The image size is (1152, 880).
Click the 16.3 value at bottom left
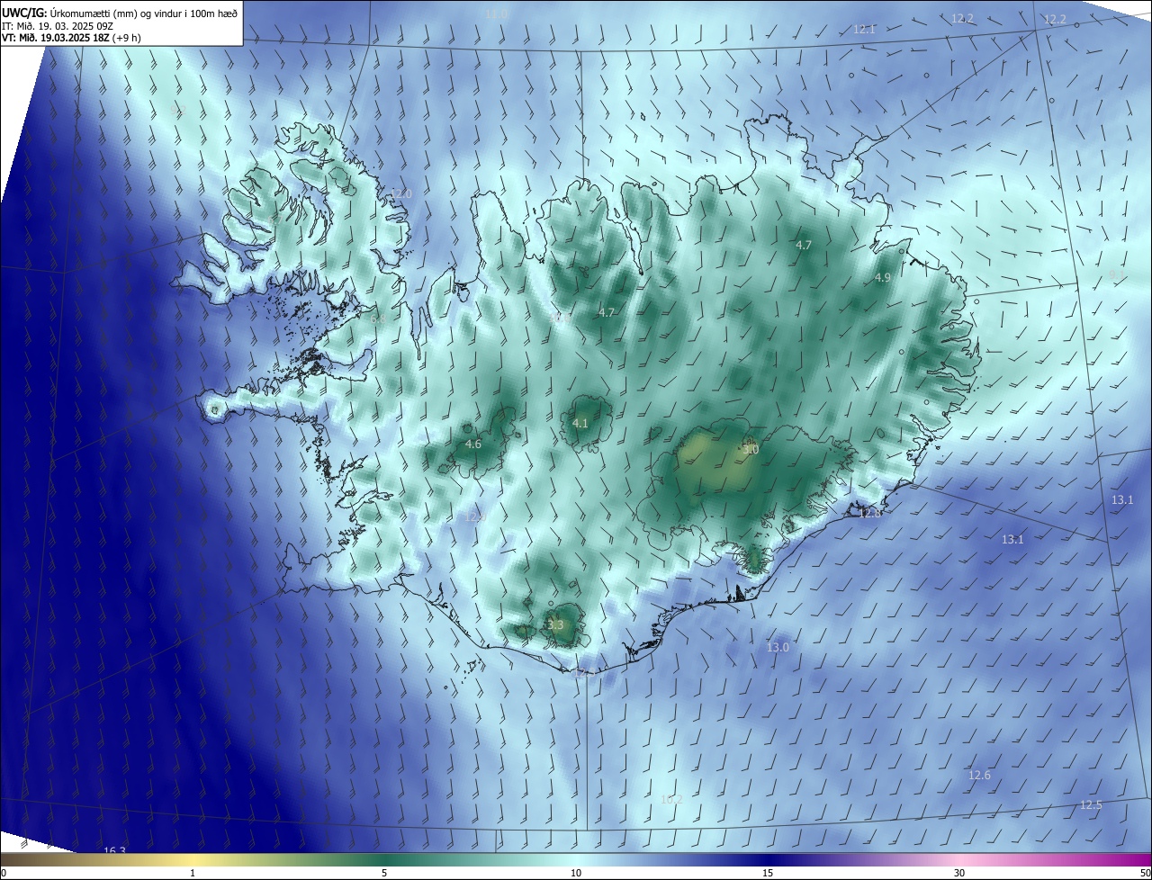114,850
